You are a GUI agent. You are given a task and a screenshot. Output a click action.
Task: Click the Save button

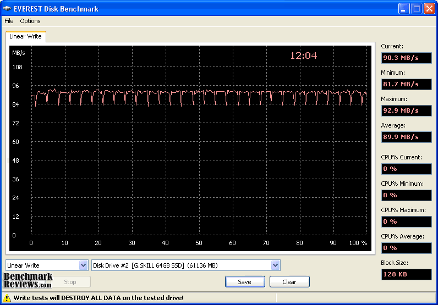click(245, 282)
